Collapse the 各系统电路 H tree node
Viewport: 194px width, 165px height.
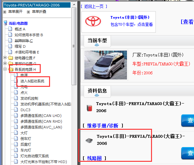[x=5, y=69]
